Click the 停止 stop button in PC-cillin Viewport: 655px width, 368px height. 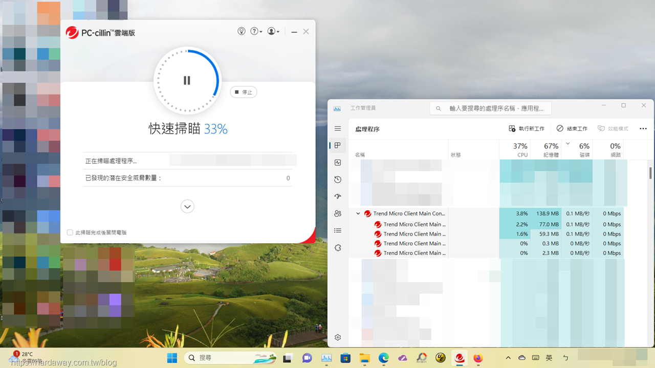point(243,92)
